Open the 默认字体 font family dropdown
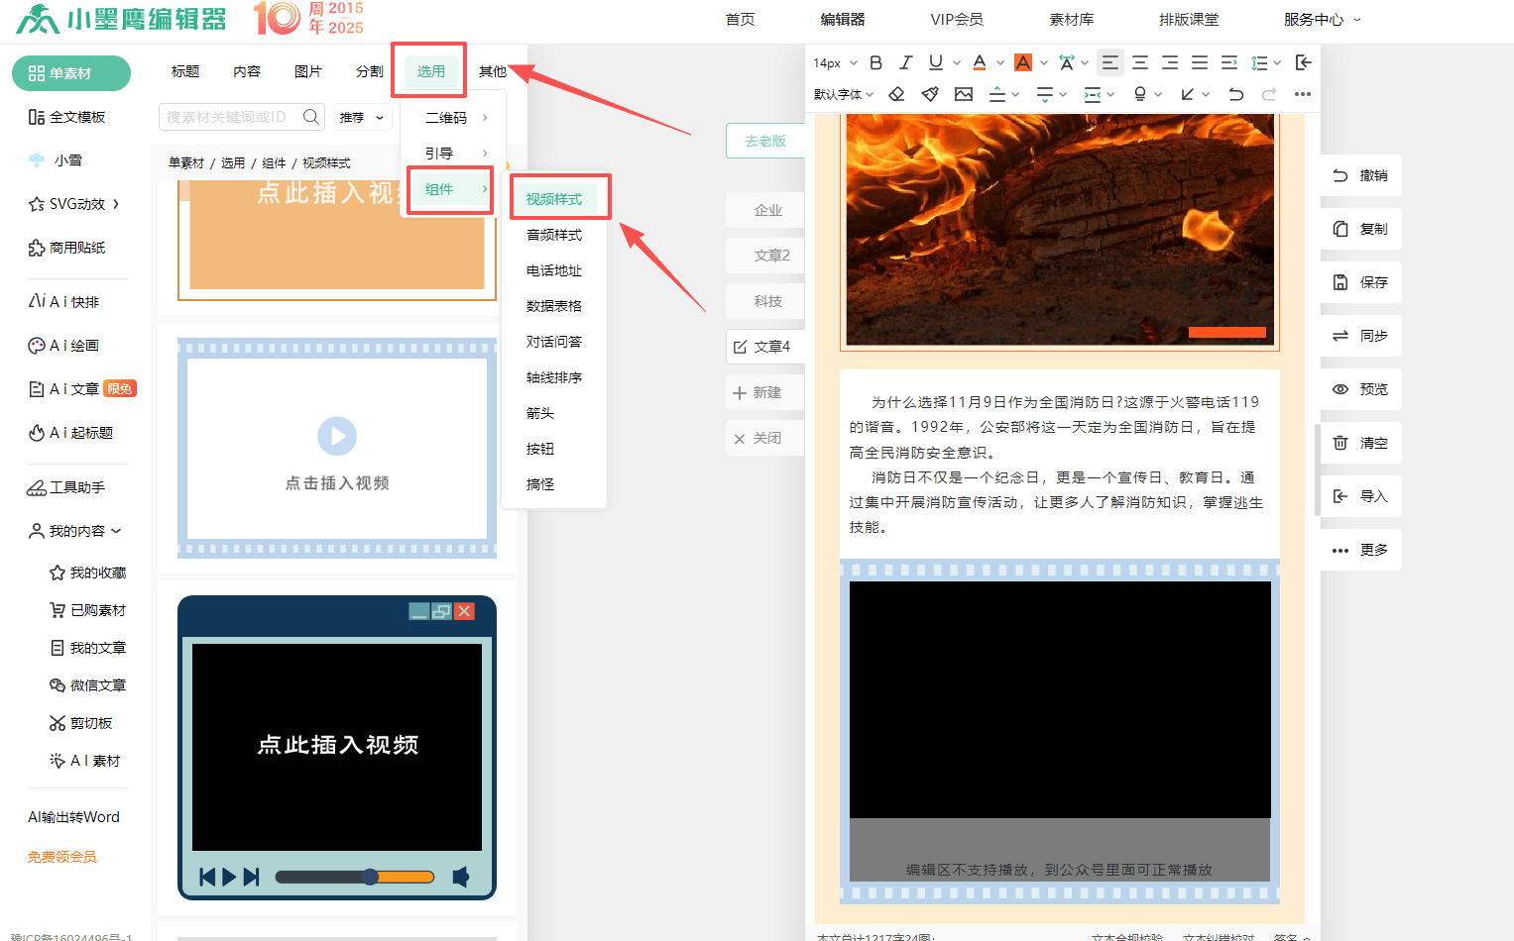1514x941 pixels. [844, 94]
